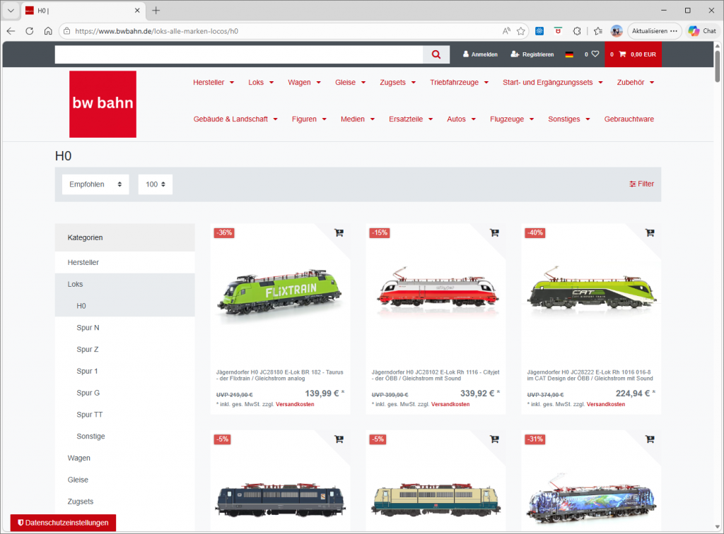Open the Empfohlen sort dropdown
This screenshot has height=534, width=724.
point(95,184)
